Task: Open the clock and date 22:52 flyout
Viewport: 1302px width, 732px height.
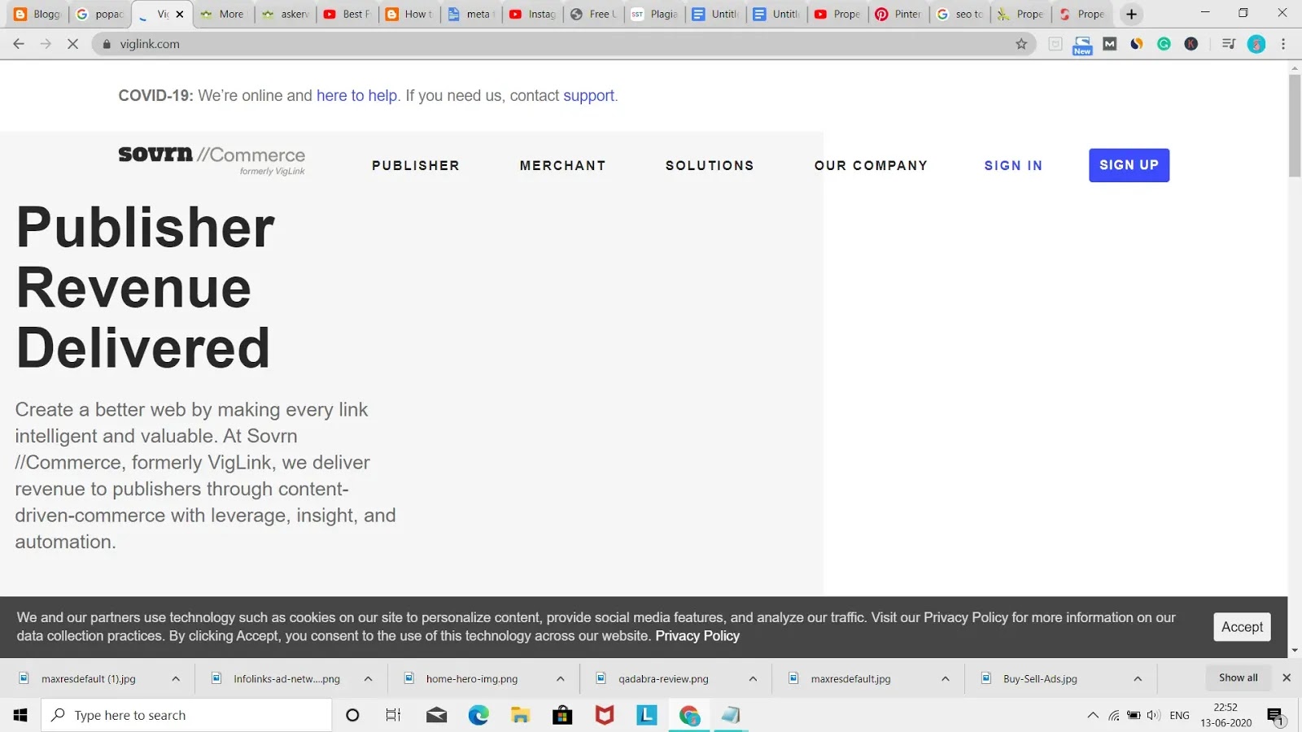Action: coord(1226,716)
